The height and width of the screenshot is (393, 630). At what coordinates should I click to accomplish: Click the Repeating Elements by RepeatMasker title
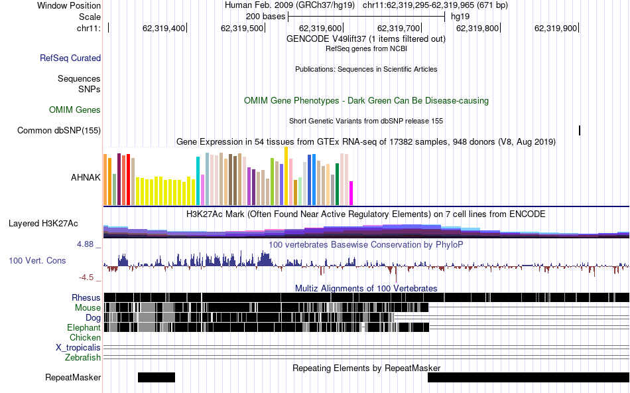click(367, 368)
